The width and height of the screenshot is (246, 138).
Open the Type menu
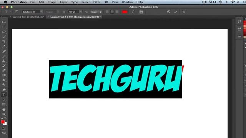pos(74,2)
